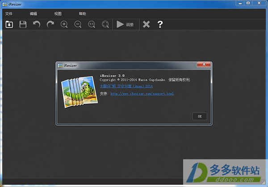Minimize the main iResizer window
The width and height of the screenshot is (268, 187).
(240, 3)
